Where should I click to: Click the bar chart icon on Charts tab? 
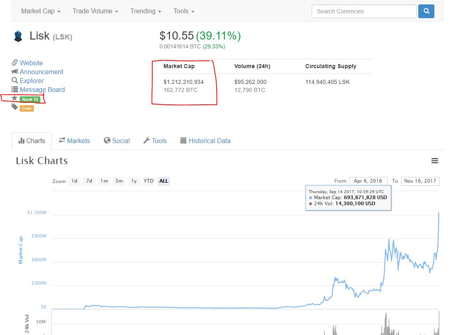(x=21, y=140)
